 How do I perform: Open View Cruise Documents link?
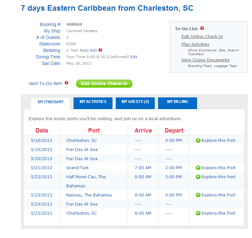point(205,60)
